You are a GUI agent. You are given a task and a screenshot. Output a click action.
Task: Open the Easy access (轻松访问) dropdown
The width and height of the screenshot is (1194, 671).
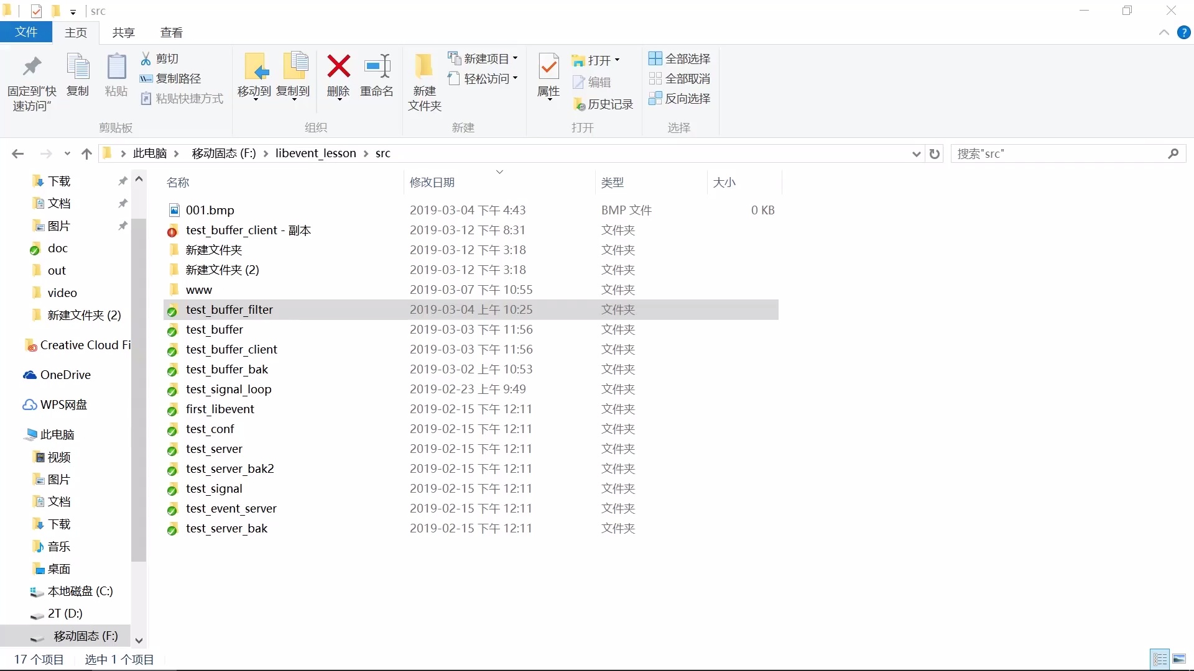[x=483, y=78]
